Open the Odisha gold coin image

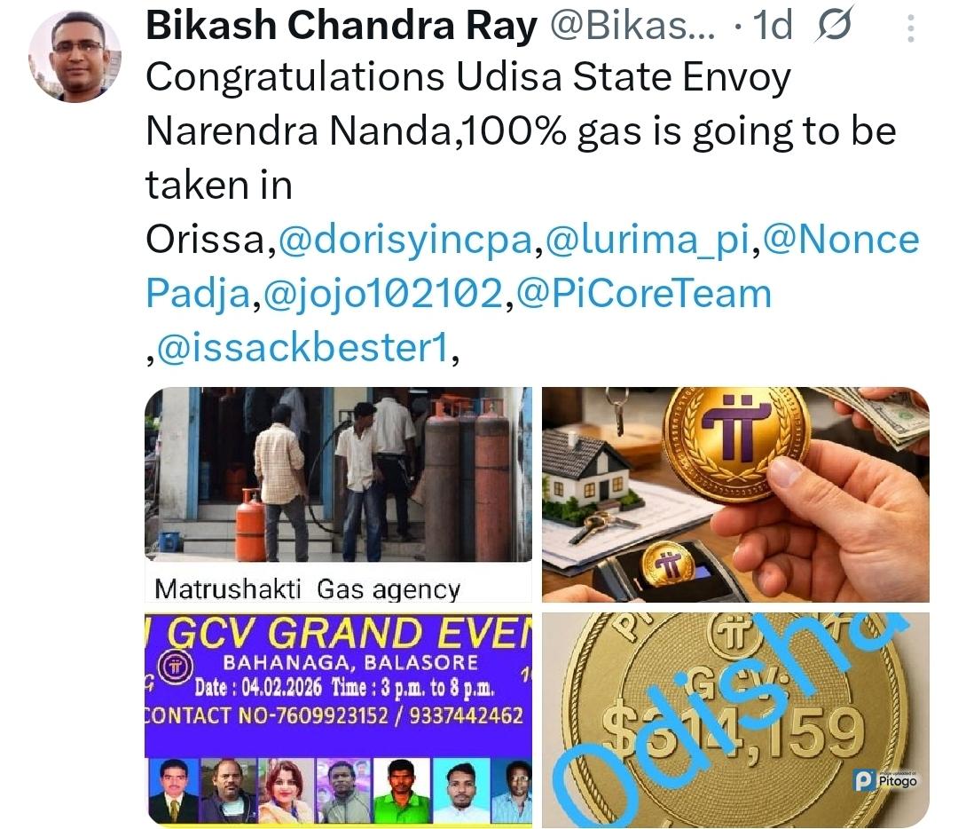pos(735,720)
